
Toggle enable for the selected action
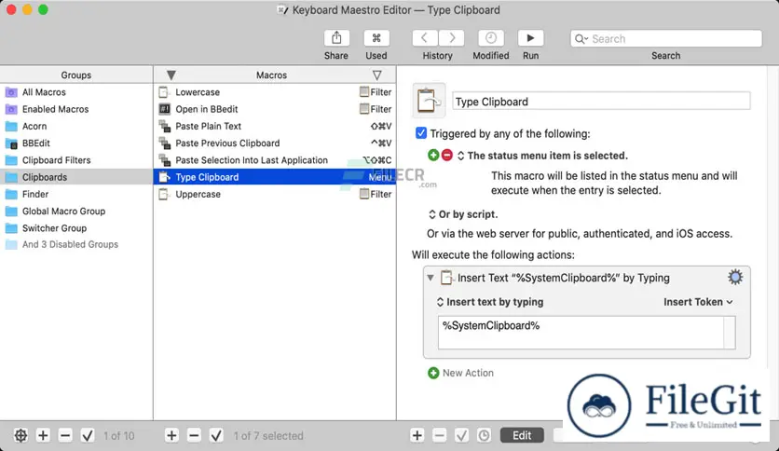click(461, 435)
